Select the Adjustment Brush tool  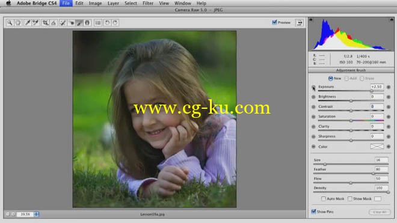point(79,23)
